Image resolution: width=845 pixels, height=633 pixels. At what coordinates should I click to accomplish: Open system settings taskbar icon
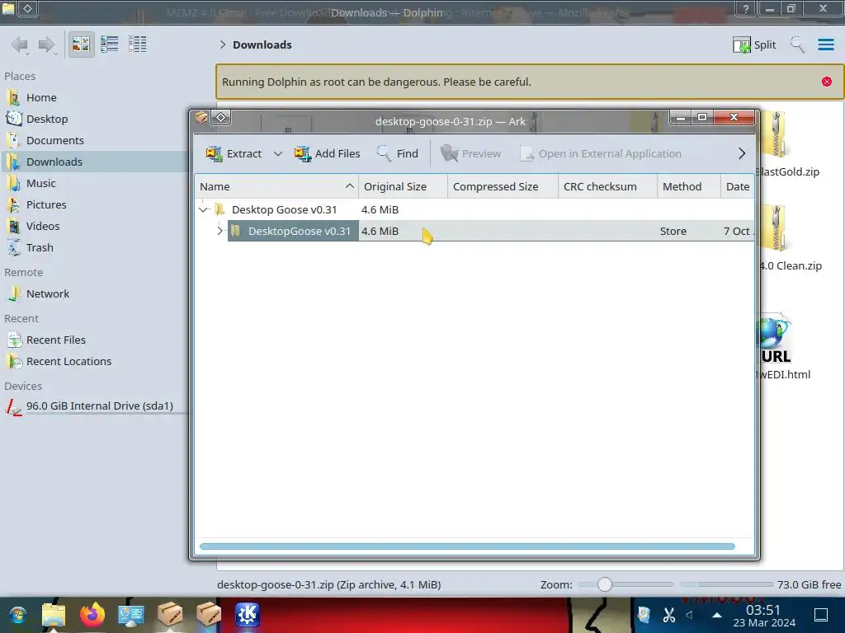(x=131, y=615)
